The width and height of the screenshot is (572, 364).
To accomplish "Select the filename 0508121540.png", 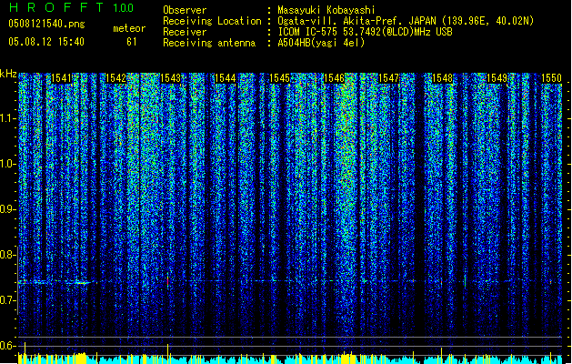I will tap(46, 24).
